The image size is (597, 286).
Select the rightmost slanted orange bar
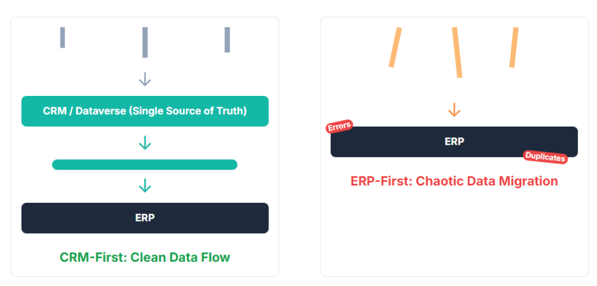[x=514, y=47]
